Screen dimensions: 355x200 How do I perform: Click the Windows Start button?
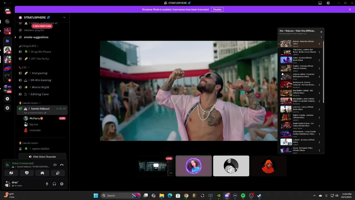[96, 196]
